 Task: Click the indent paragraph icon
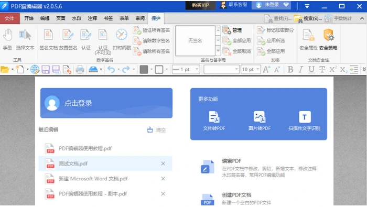tap(354, 70)
